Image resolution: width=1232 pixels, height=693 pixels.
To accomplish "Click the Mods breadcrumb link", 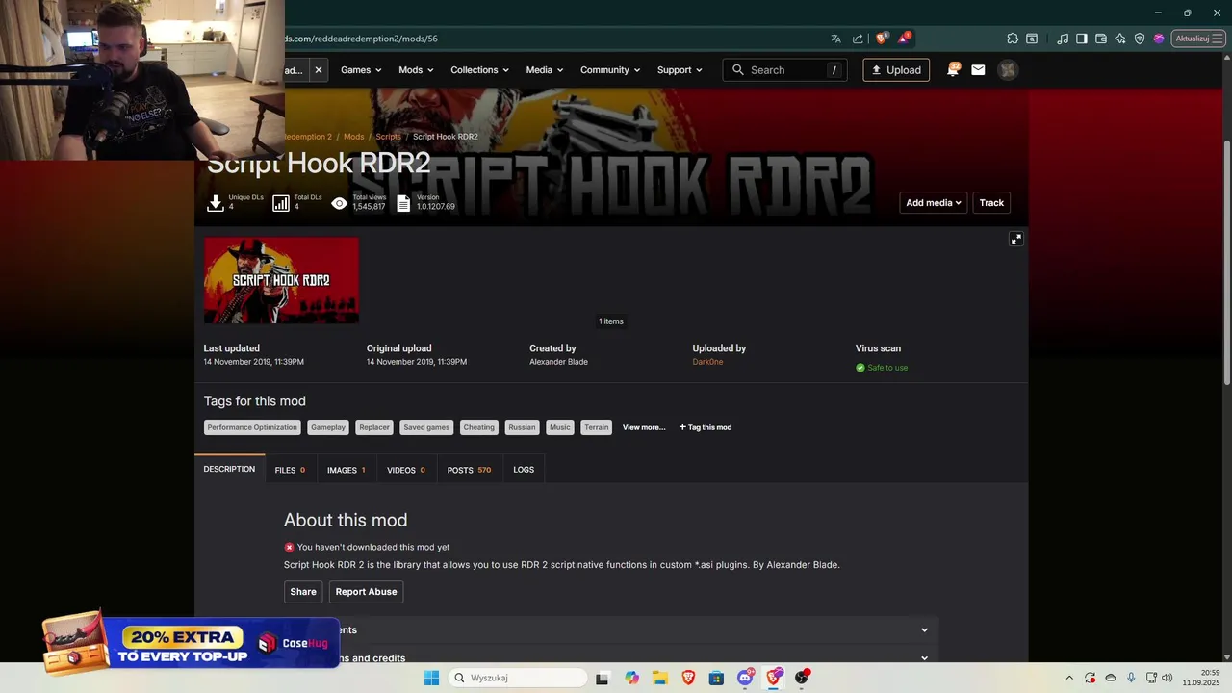I will tap(354, 137).
